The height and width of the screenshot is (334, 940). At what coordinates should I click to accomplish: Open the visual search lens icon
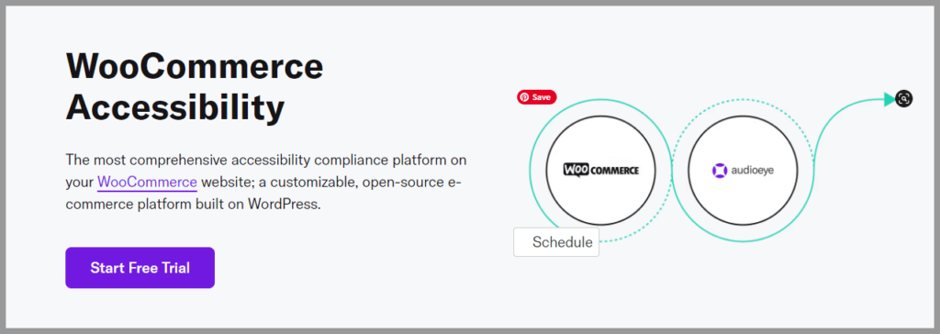tap(903, 99)
